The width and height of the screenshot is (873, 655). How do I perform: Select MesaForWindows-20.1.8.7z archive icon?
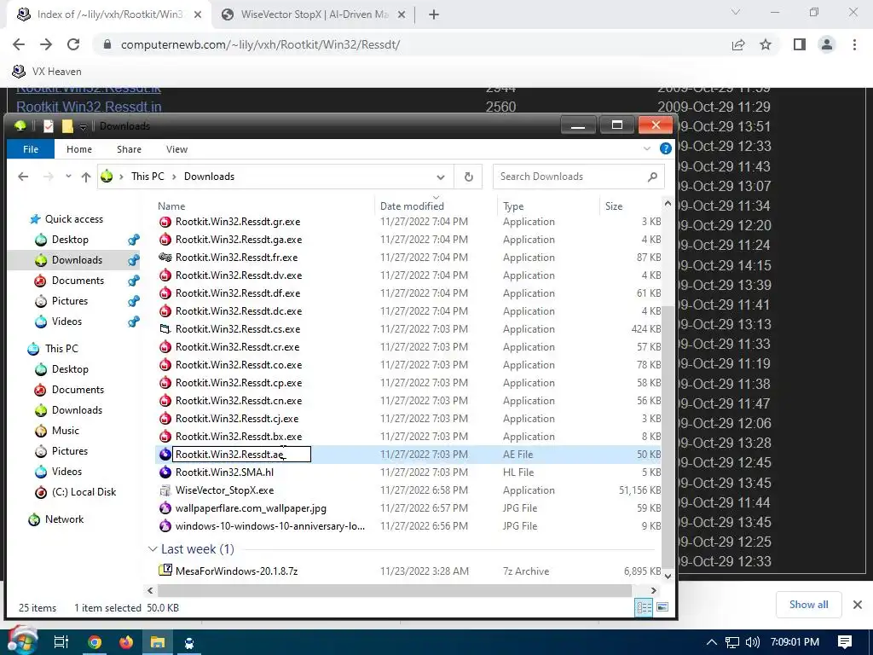click(x=165, y=571)
